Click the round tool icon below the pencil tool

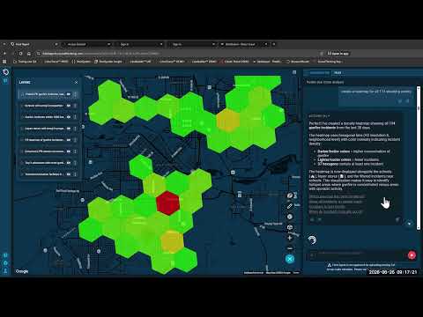[x=290, y=217]
